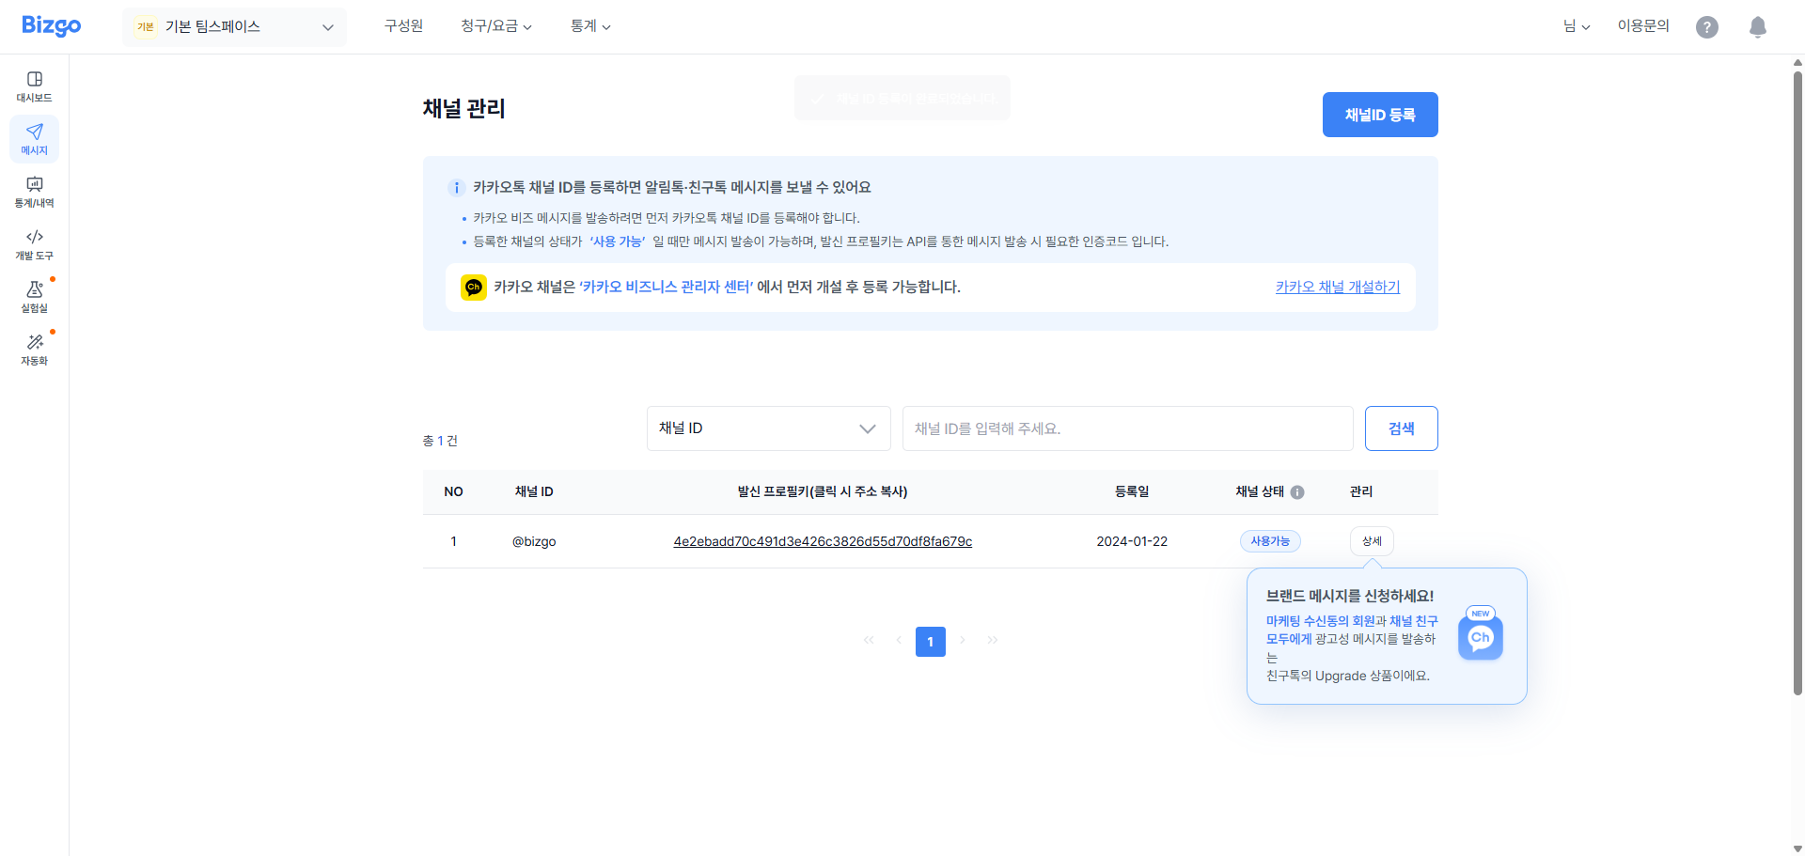Open the 통계 top menu
Screen dimensions: 1805x856
(x=589, y=26)
